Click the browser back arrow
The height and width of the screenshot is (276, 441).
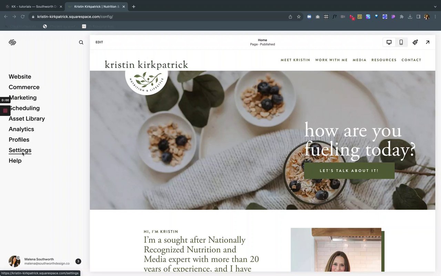[x=6, y=17]
